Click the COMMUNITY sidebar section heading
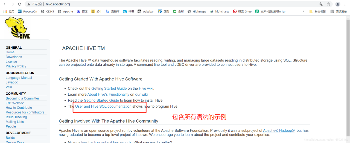Screen dimensions: 350x143 tap(16, 94)
